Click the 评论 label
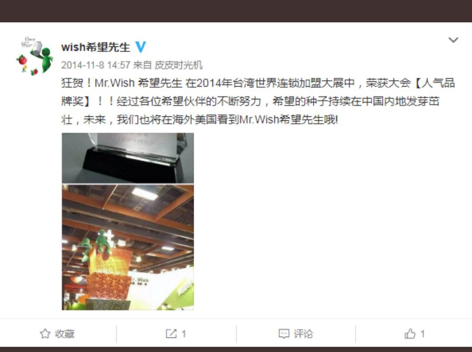 303,334
